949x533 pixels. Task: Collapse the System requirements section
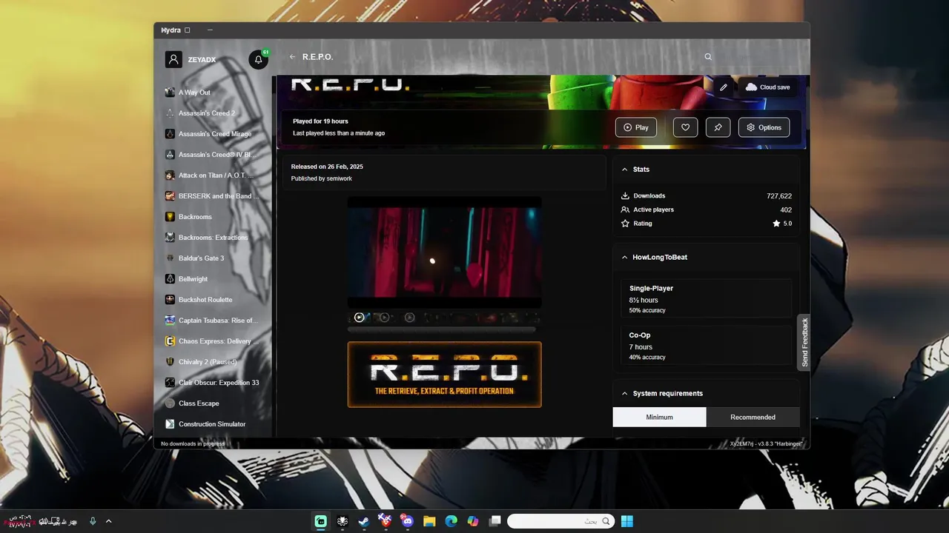(x=624, y=394)
